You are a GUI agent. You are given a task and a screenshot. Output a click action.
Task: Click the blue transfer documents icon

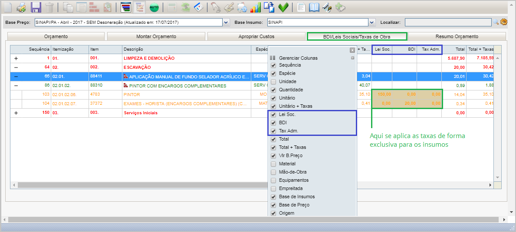pyautogui.click(x=270, y=7)
